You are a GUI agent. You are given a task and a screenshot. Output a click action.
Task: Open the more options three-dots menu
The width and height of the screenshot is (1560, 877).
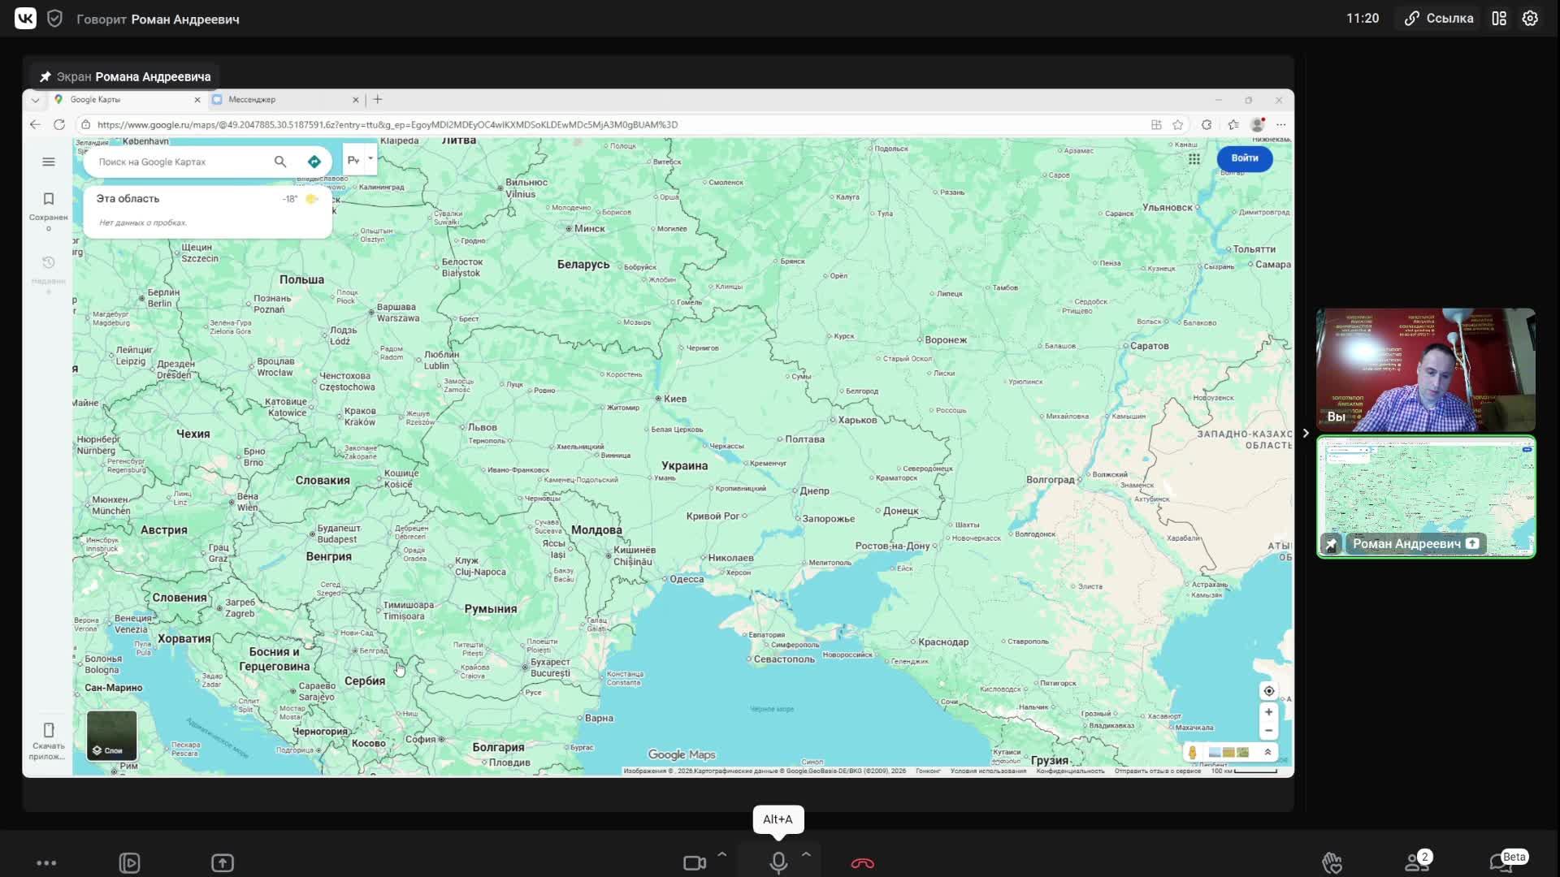[x=46, y=862]
